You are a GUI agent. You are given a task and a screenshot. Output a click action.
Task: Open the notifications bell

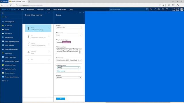pyautogui.click(x=151, y=9)
